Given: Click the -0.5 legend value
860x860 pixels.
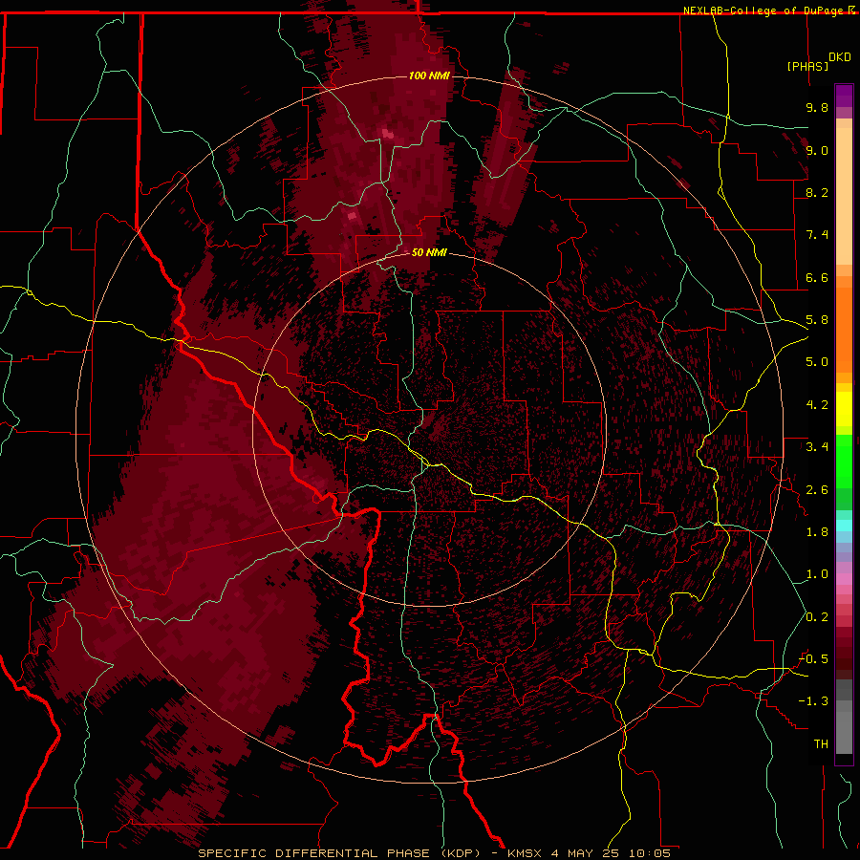Looking at the screenshot, I should (x=813, y=659).
